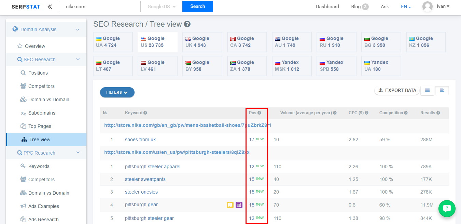Image resolution: width=461 pixels, height=224 pixels.
Task: Open the Blog menu item
Action: [x=356, y=6]
